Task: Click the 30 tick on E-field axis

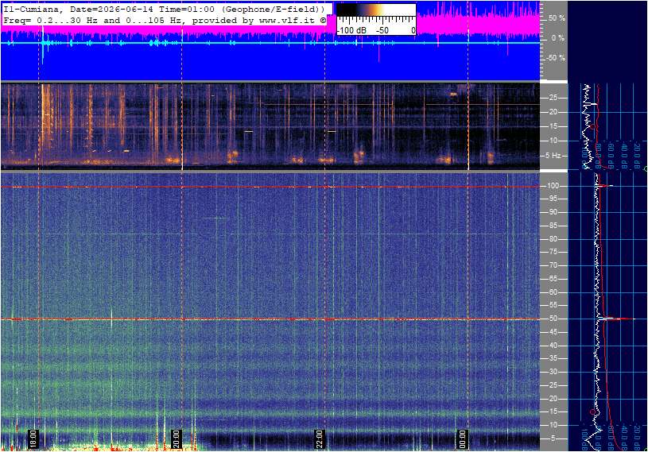Action: [x=553, y=372]
